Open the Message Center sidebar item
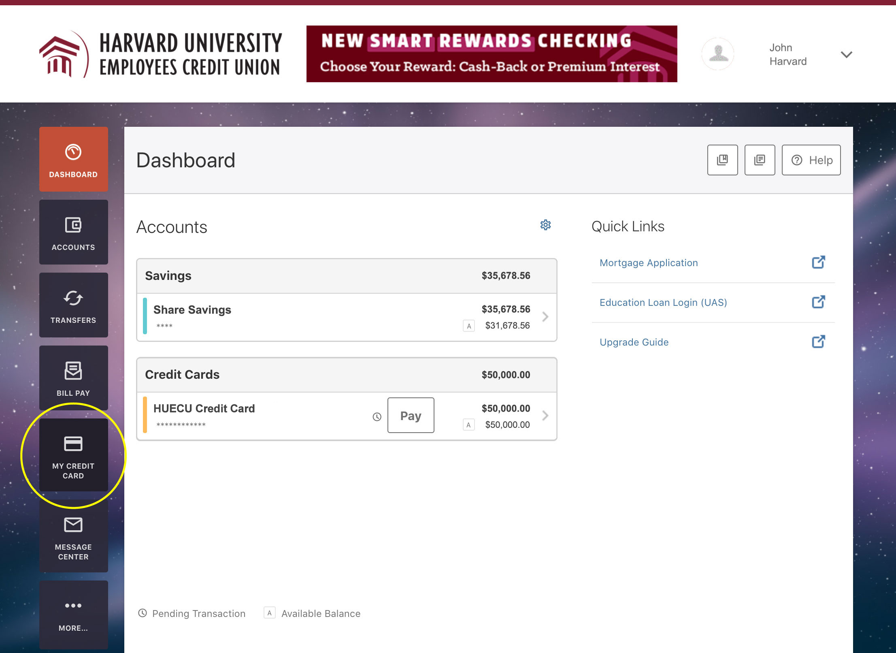Screen dimensions: 896x653 [x=73, y=536]
